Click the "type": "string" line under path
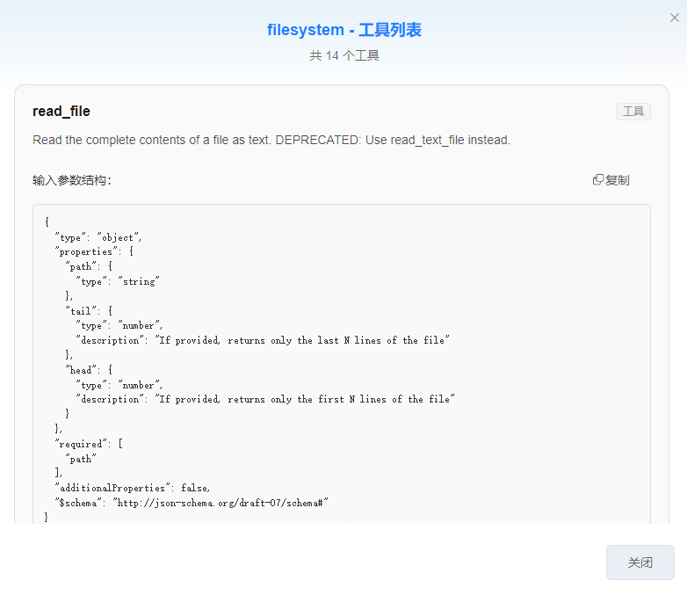 pos(117,281)
